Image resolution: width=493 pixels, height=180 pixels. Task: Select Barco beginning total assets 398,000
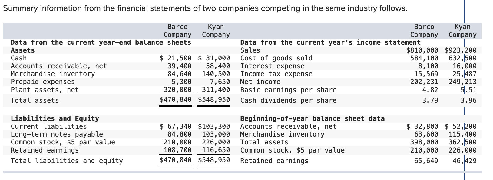[x=424, y=142]
